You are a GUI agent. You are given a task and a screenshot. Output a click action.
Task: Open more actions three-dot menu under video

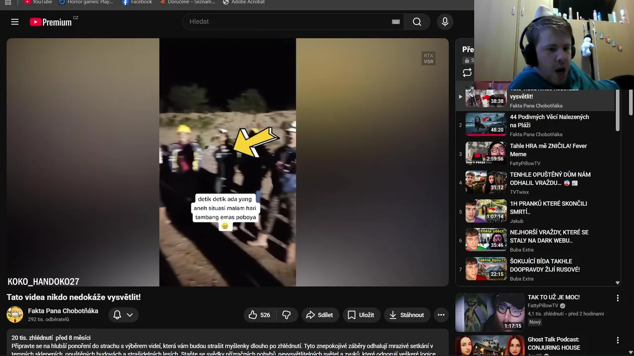(441, 315)
